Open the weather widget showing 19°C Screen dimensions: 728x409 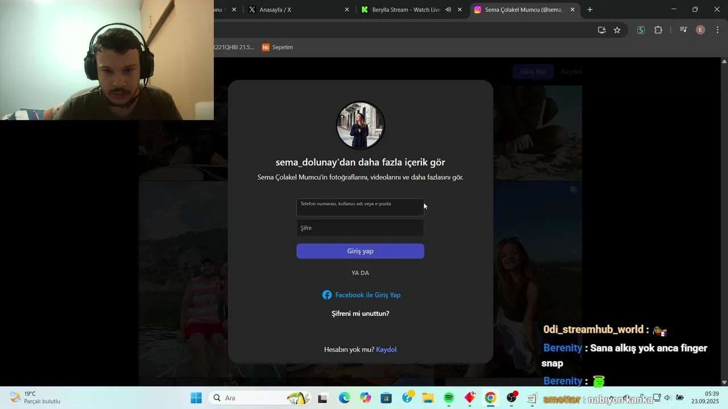(x=35, y=398)
